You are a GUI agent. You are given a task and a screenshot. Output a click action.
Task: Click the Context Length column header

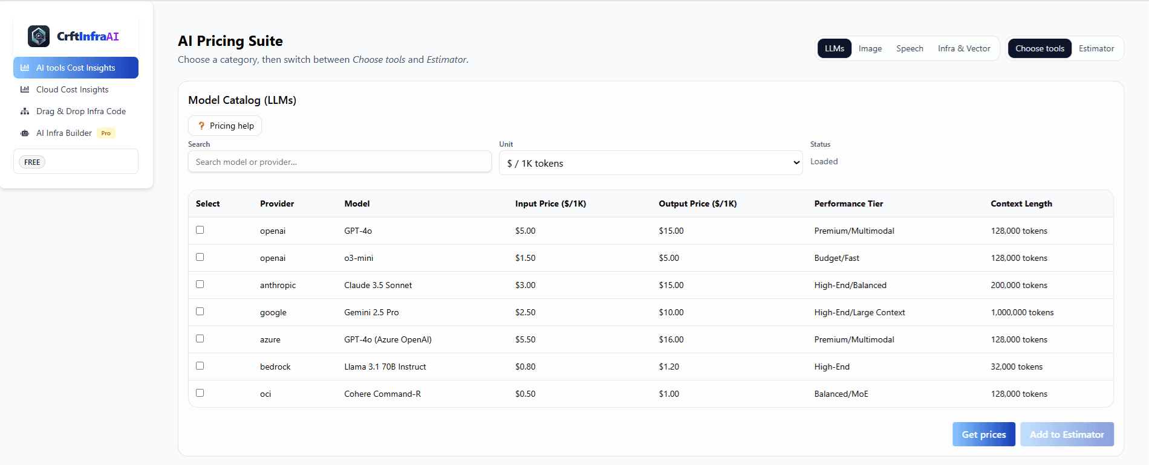pos(1021,204)
